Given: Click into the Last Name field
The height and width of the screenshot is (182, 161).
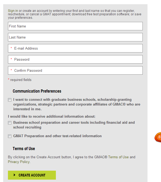Looking at the screenshot, I should (x=75, y=37).
